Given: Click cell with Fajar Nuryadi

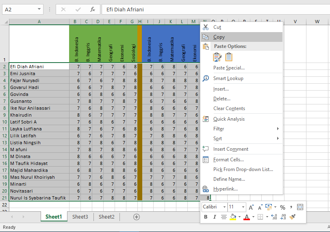Looking at the screenshot, I should click(x=39, y=80).
